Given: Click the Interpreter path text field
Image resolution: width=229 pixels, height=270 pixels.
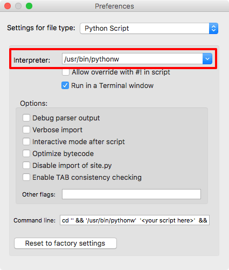Looking at the screenshot, I should [x=133, y=59].
